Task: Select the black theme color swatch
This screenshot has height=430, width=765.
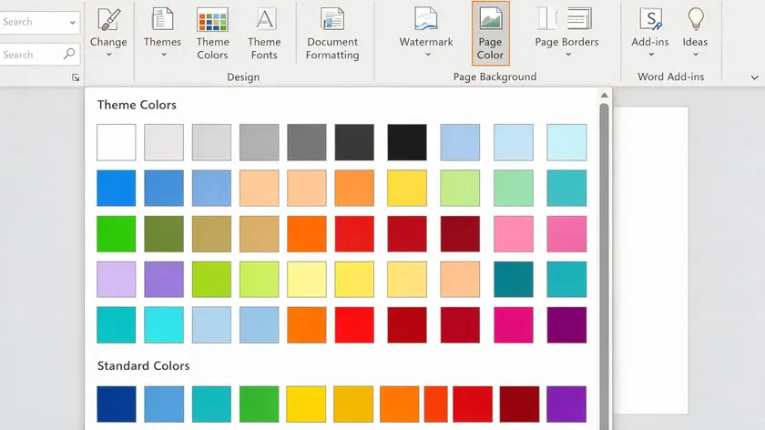Action: 407,142
